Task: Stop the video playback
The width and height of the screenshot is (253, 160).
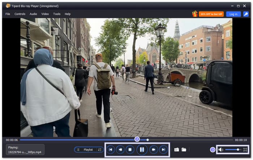Action: pos(130,150)
